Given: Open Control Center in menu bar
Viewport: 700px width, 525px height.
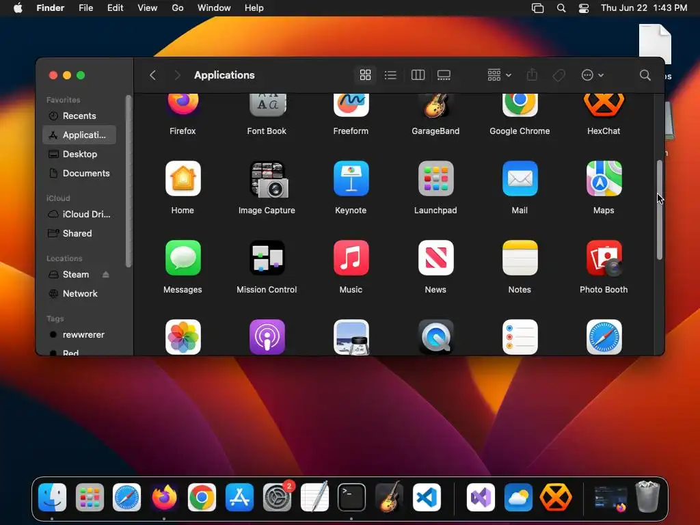Looking at the screenshot, I should click(x=584, y=8).
